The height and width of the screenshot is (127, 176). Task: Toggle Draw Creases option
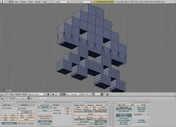[x=124, y=118]
